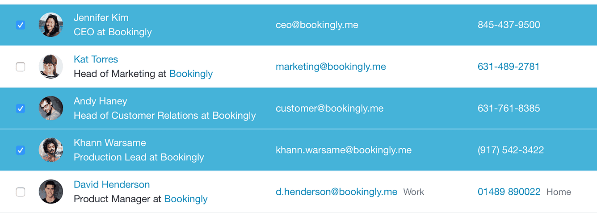Click Bookingly company link under David Henderson
The height and width of the screenshot is (217, 597).
pyautogui.click(x=186, y=199)
